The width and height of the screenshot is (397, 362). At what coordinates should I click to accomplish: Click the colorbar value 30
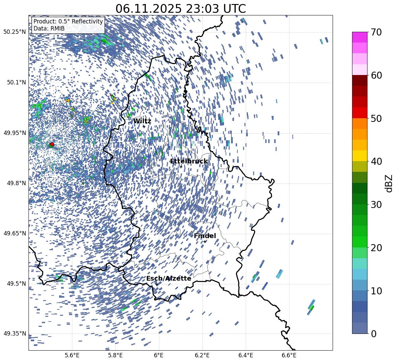click(x=376, y=204)
